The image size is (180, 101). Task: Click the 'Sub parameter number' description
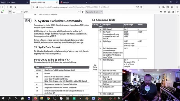point(60,88)
